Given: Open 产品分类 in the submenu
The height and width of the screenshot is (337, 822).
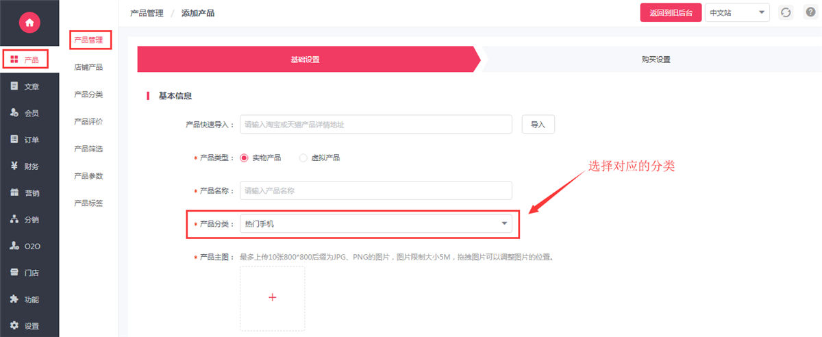Looking at the screenshot, I should [88, 95].
